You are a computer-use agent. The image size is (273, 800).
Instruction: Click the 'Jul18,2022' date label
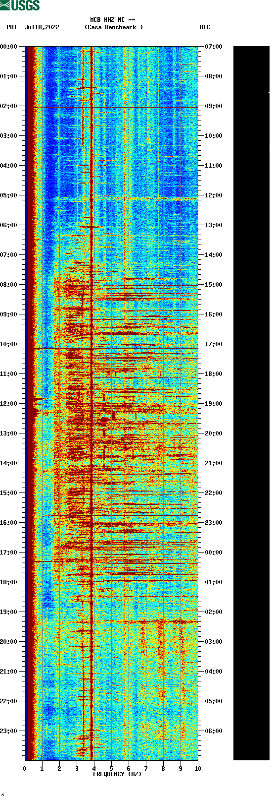point(42,27)
